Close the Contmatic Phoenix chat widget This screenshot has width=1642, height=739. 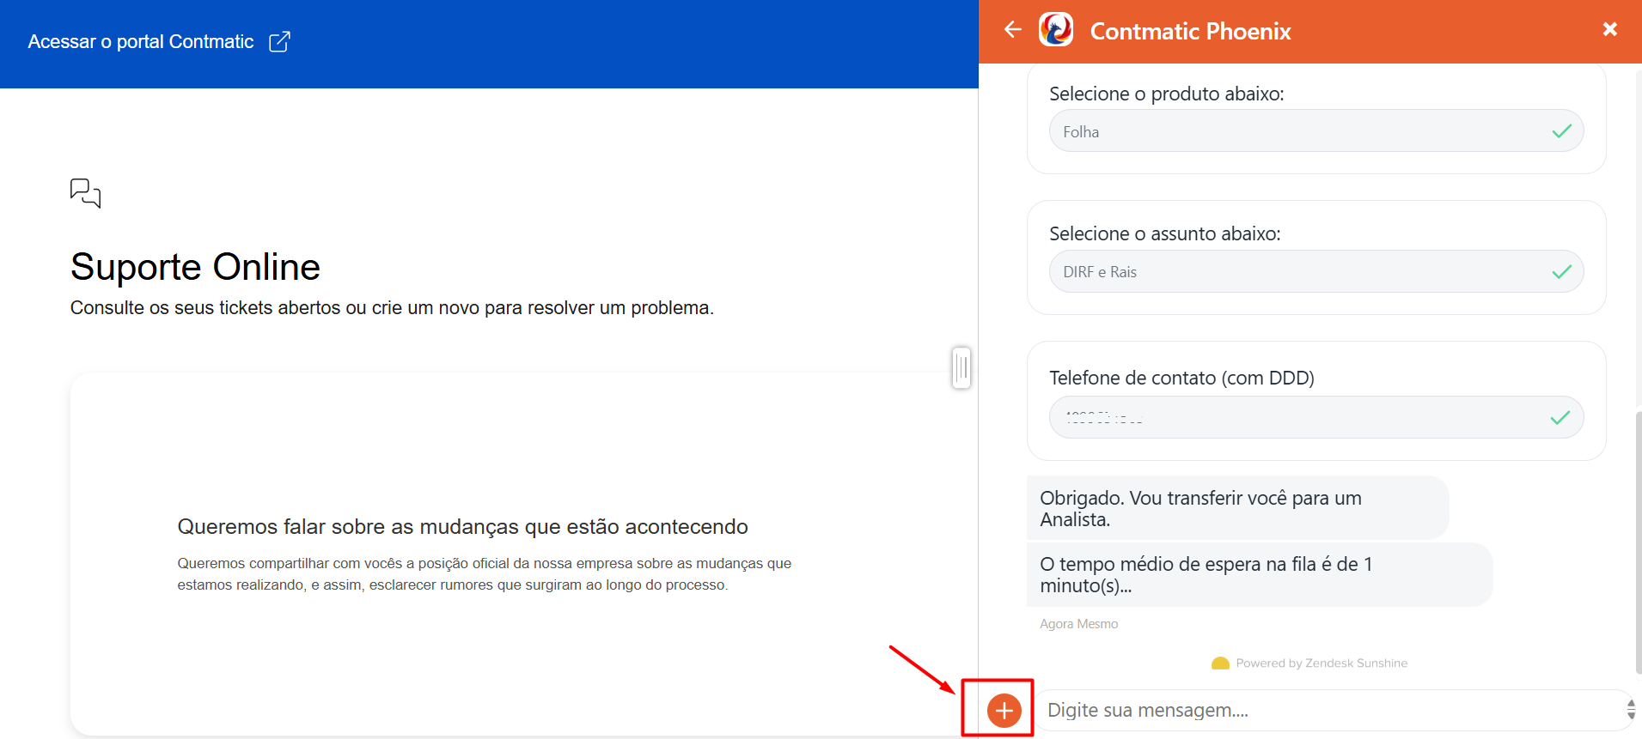1610,29
